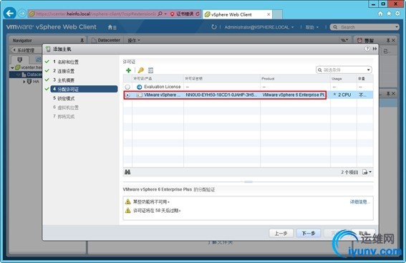Click the browser home icon
The image size is (406, 263).
tap(380, 14)
